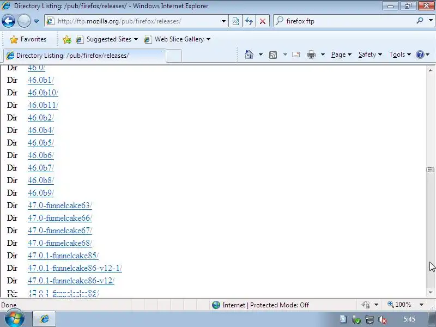Open the 46.0b11/ directory link
The width and height of the screenshot is (436, 327).
[x=43, y=105]
